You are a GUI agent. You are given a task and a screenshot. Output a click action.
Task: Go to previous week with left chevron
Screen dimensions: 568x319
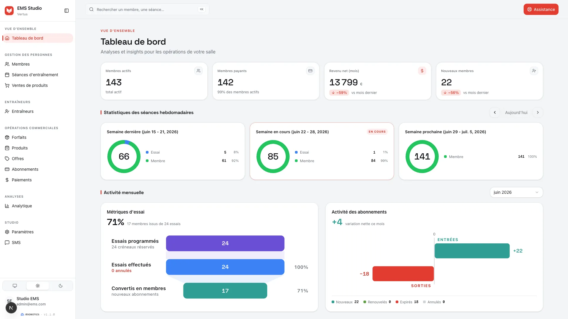[495, 113]
